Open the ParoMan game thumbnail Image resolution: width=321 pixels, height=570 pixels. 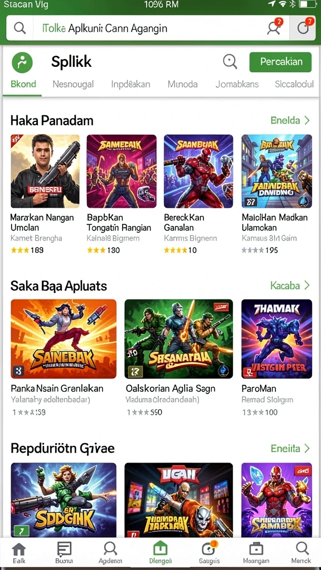point(276,339)
